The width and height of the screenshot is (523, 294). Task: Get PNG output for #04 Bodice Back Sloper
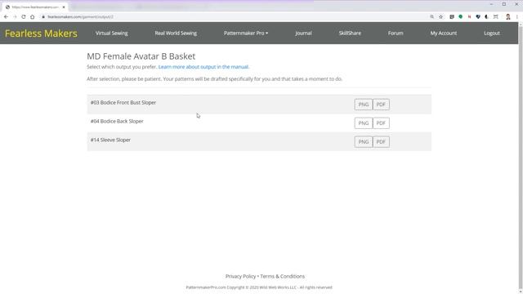point(363,123)
